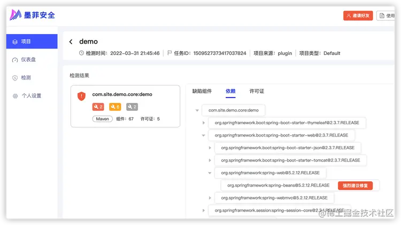
Task: Click the red shield warning icon
Action: point(81,96)
